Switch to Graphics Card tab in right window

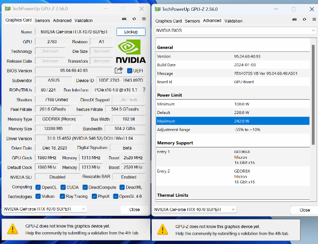(x=168, y=21)
